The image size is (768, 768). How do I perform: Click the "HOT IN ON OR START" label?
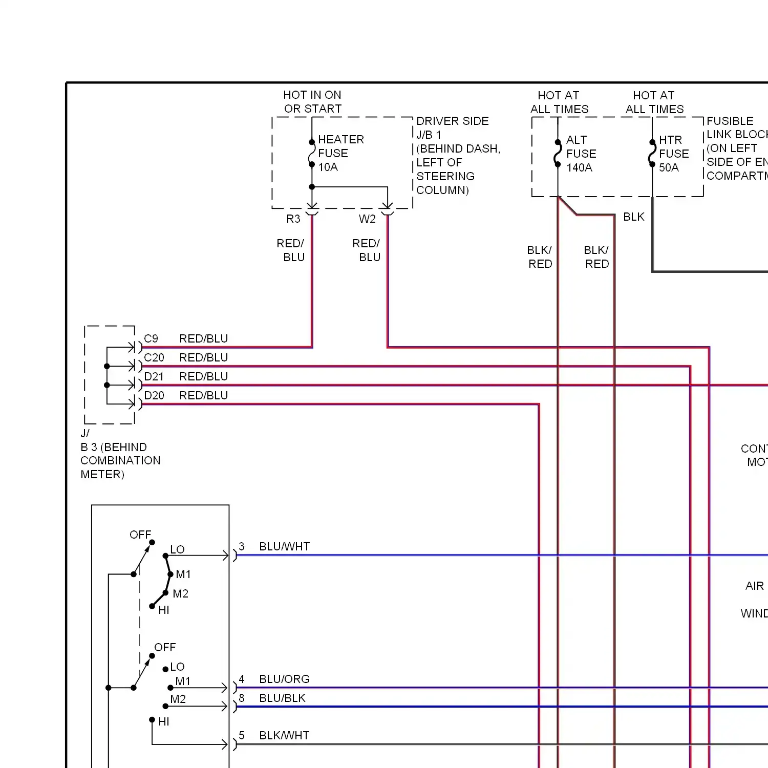pos(312,102)
